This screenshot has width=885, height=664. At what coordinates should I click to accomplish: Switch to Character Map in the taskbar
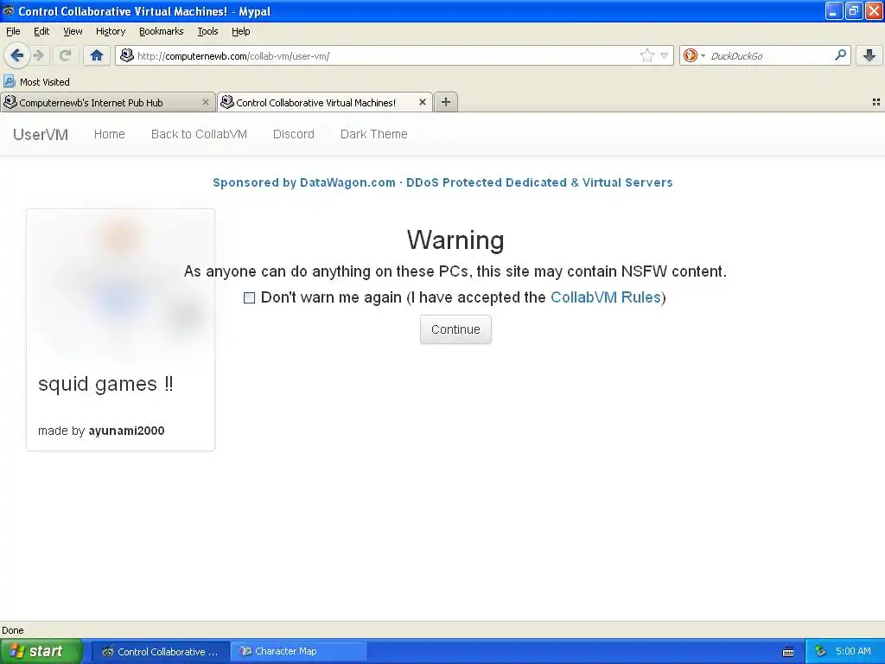point(299,651)
